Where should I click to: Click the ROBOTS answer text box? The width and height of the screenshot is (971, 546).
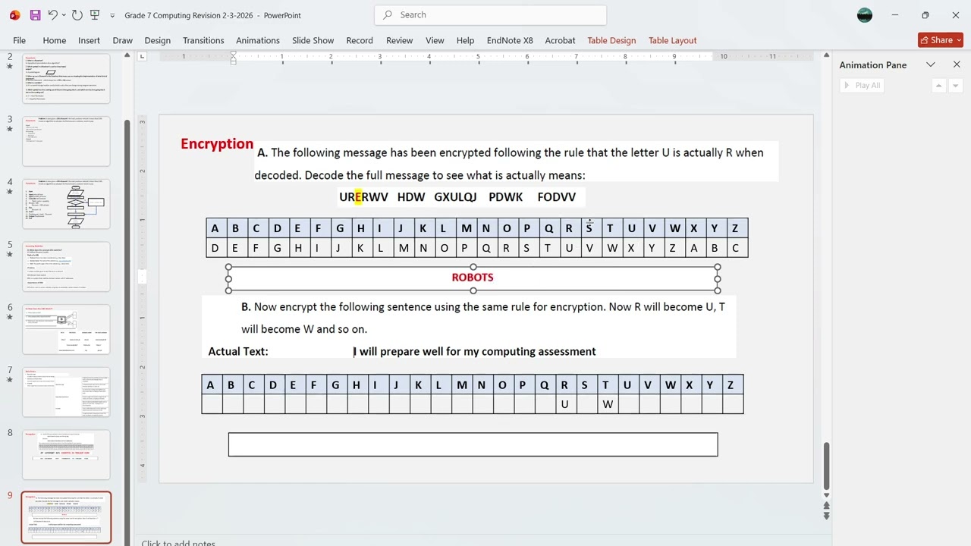click(473, 278)
